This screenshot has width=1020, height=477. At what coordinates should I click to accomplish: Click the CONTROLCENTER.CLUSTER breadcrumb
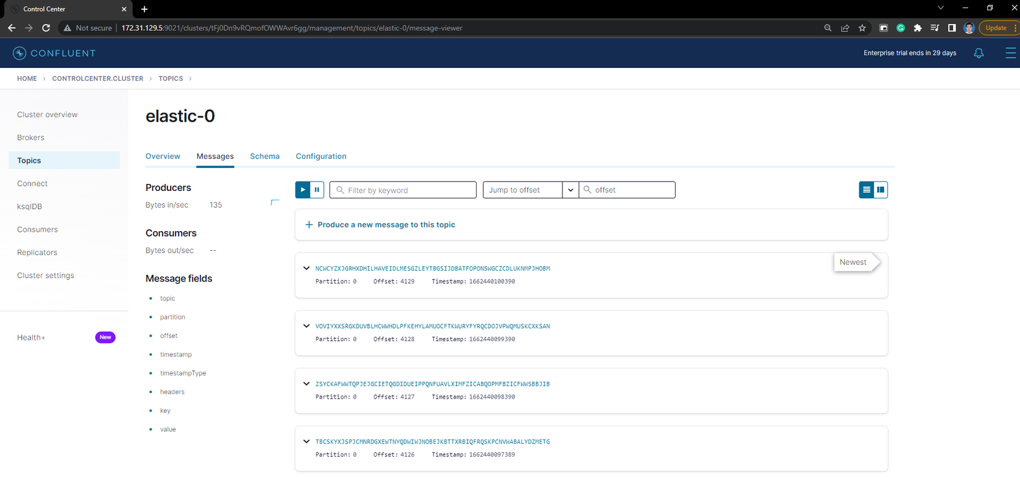[98, 78]
